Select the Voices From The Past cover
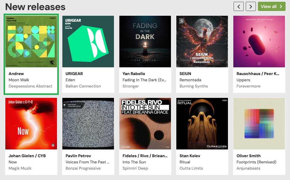 [x=88, y=124]
